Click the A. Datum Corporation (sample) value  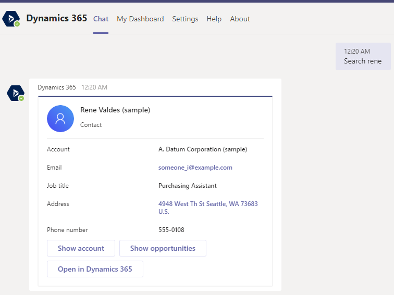(x=203, y=149)
